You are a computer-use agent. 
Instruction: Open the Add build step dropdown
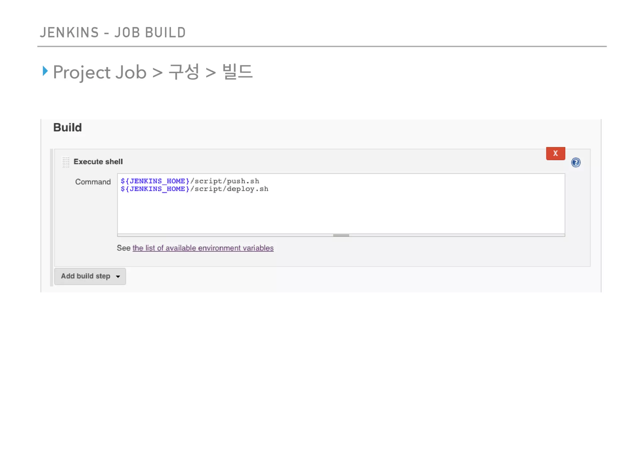coord(90,276)
